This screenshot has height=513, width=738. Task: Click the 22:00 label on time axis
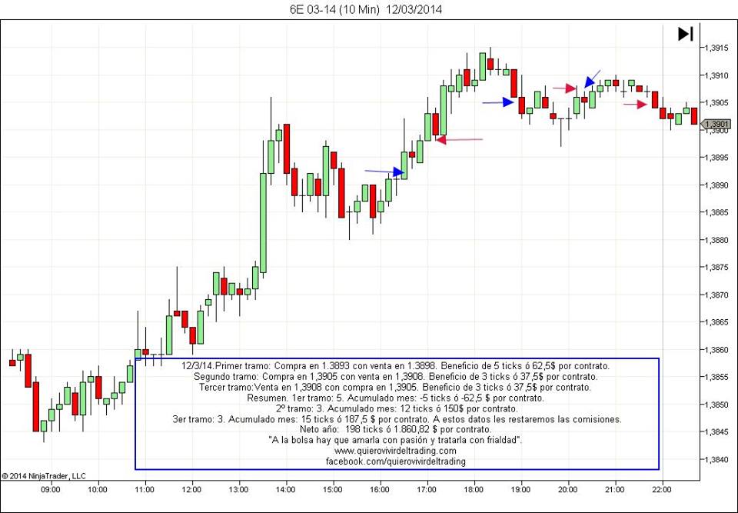(663, 488)
